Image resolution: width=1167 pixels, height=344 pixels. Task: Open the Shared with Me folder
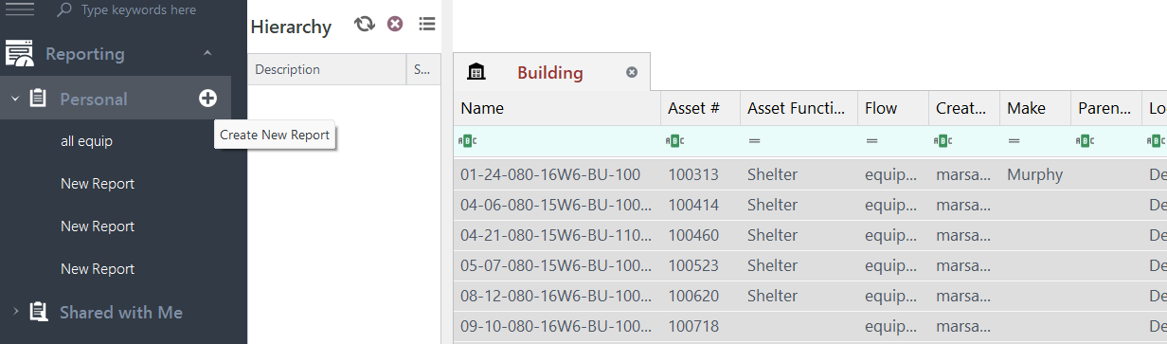pyautogui.click(x=121, y=312)
